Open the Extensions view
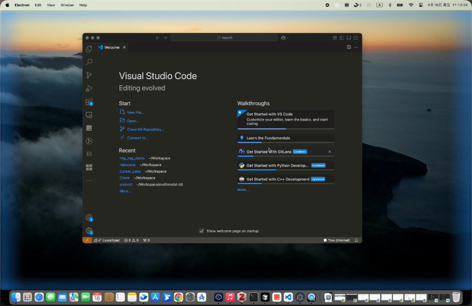Image resolution: width=472 pixels, height=306 pixels. click(89, 101)
